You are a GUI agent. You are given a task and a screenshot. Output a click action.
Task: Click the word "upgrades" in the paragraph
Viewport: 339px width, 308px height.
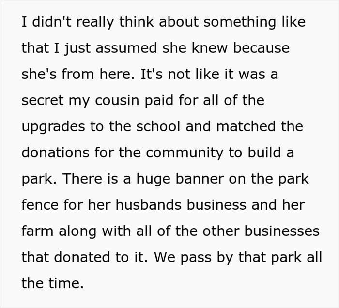tap(53, 126)
